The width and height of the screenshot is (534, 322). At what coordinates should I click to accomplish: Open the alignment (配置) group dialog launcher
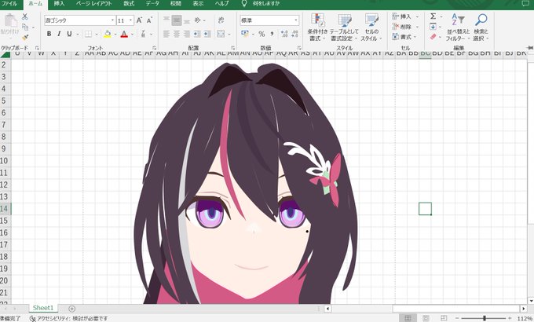pos(233,48)
